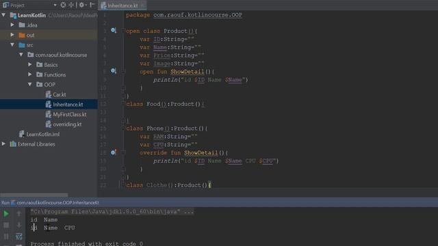
Task: Expand the out folder
Action: coord(12,35)
